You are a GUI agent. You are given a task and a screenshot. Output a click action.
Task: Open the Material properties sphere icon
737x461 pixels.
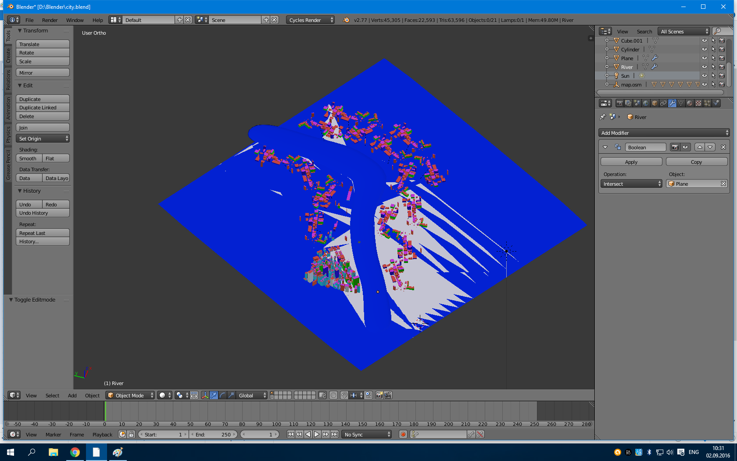click(690, 103)
